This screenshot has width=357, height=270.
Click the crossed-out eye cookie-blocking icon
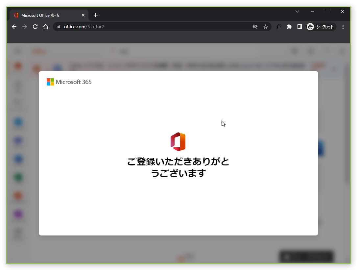pos(255,27)
